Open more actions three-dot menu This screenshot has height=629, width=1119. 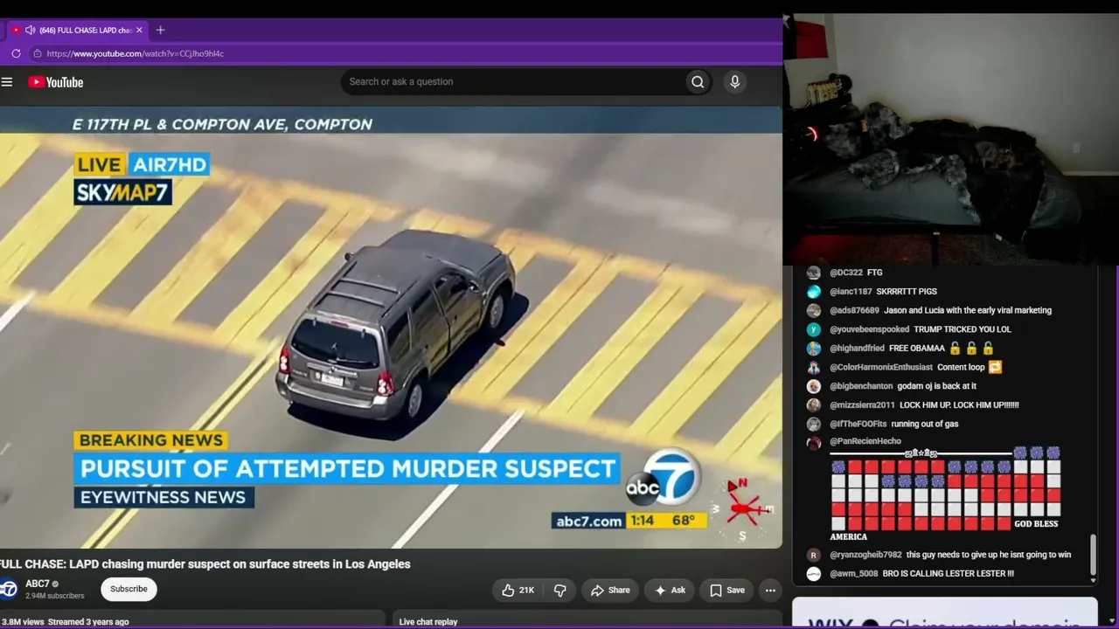click(x=770, y=591)
